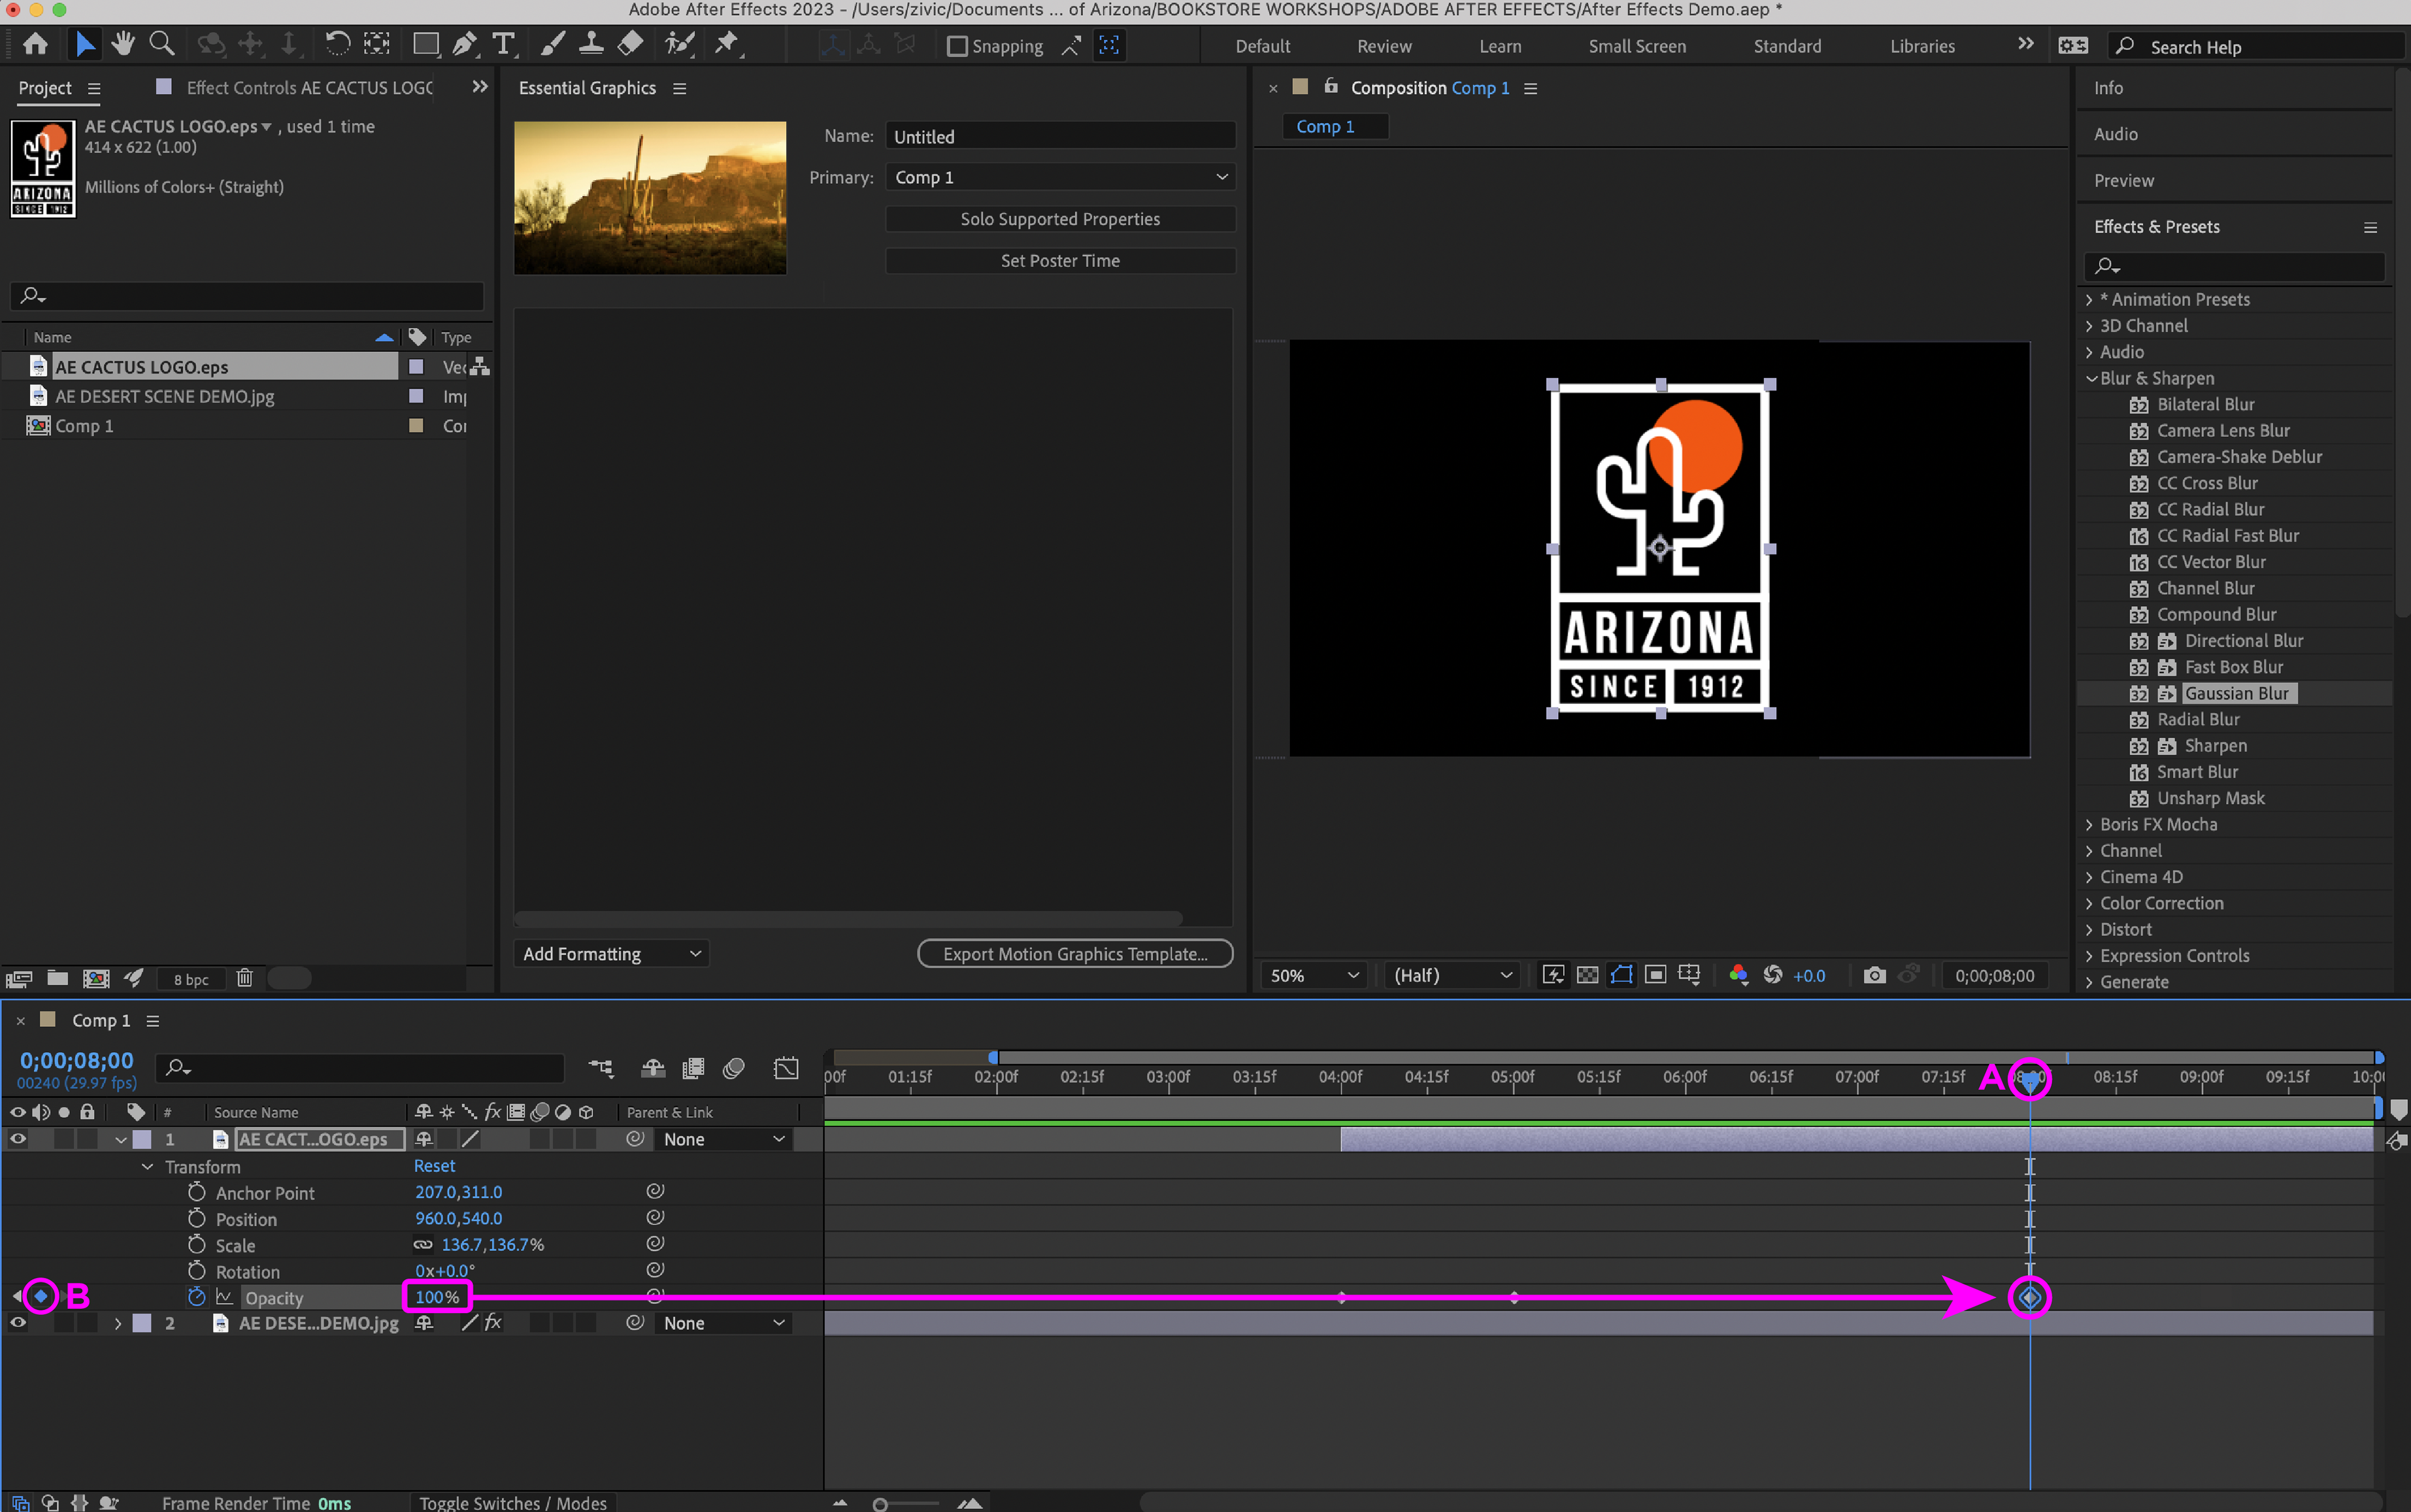
Task: Choose the Zoom tool
Action: [161, 44]
